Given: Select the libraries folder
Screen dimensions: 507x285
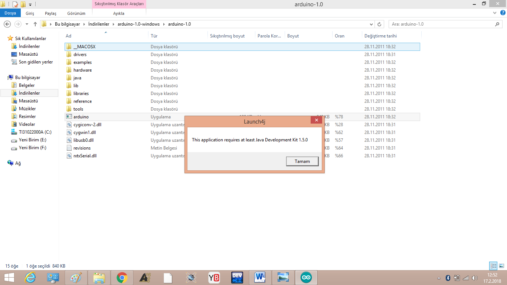Looking at the screenshot, I should pyautogui.click(x=81, y=94).
